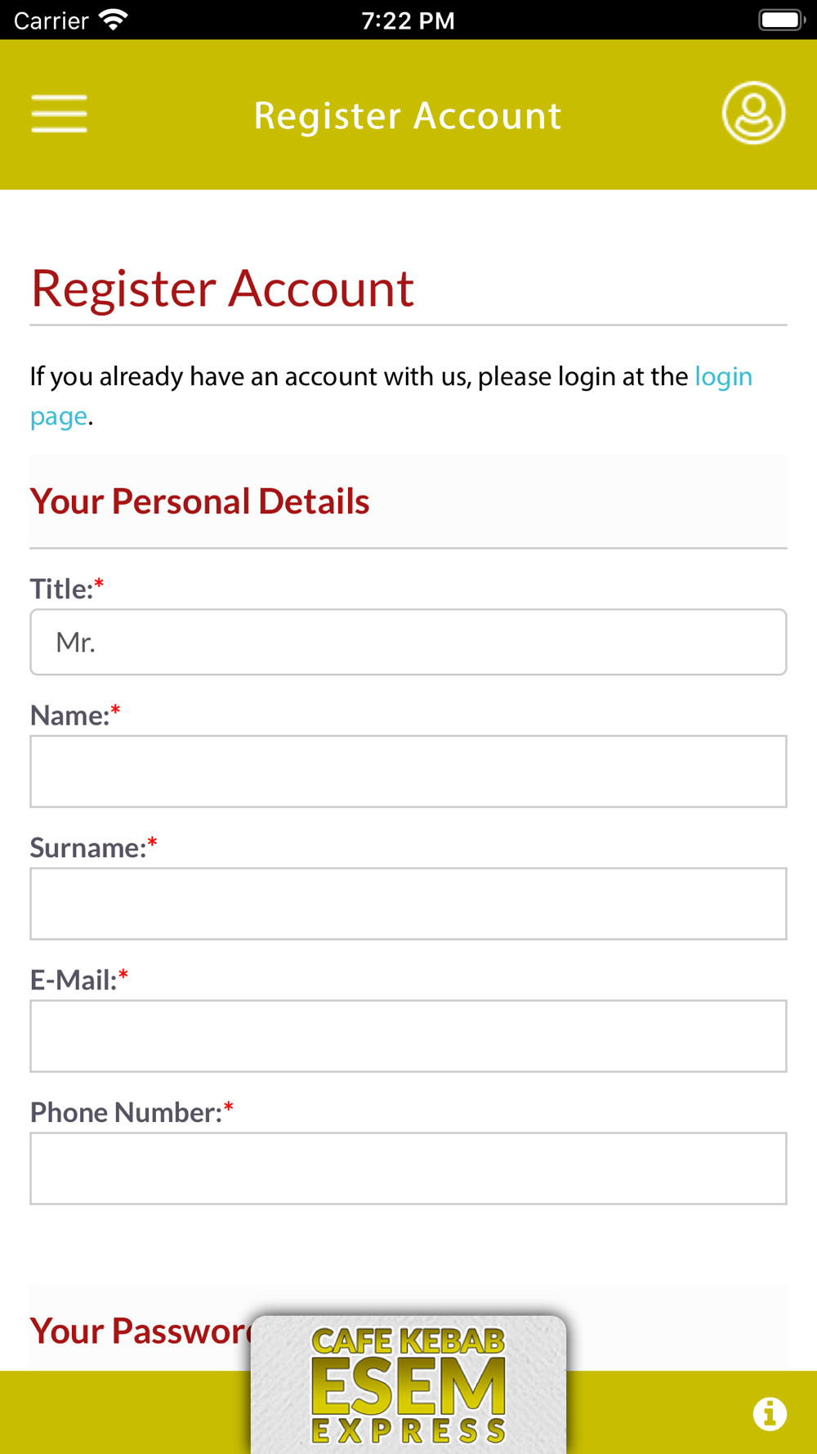The image size is (817, 1454).
Task: Tap the Your Password section heading
Action: click(x=141, y=1331)
